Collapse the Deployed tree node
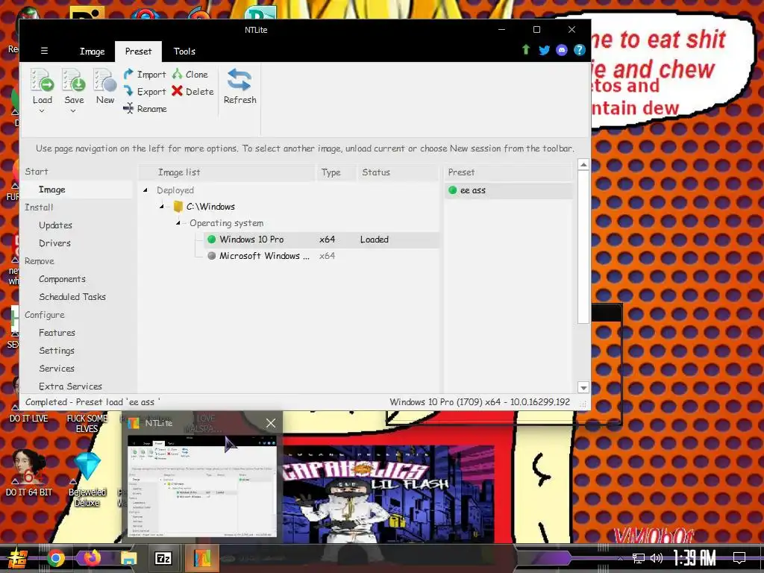764x573 pixels. pyautogui.click(x=145, y=190)
